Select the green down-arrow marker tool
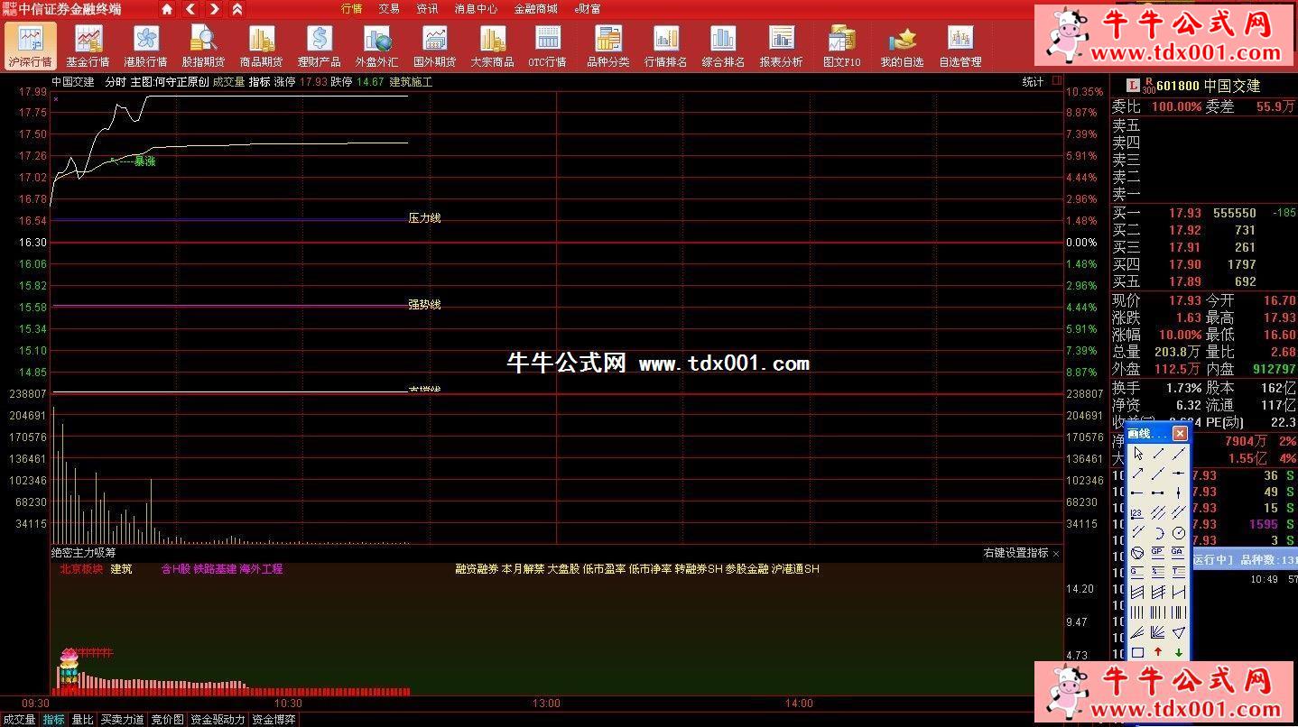Image resolution: width=1298 pixels, height=727 pixels. click(1178, 652)
